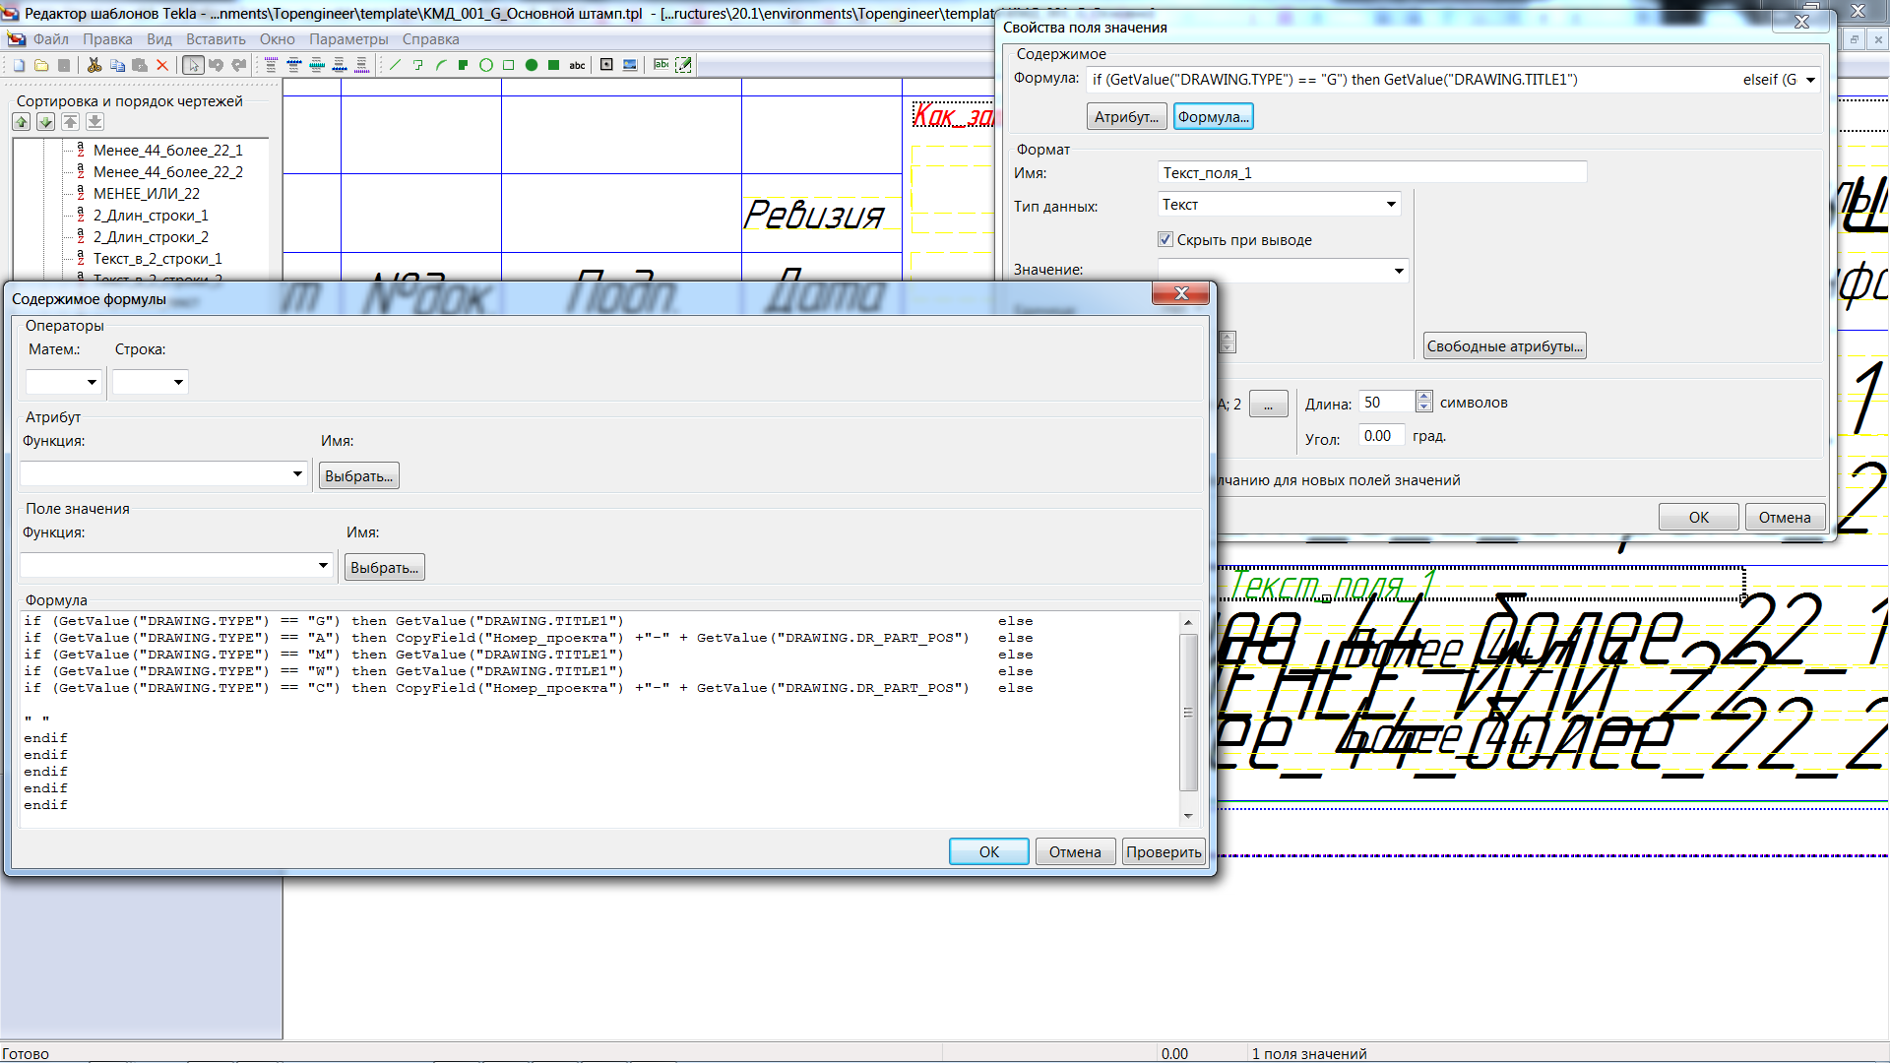Image resolution: width=1890 pixels, height=1063 pixels.
Task: Open the 'Параметры' menu
Action: [348, 39]
